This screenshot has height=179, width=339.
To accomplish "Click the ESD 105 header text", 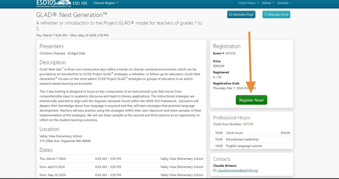I will pos(80,3).
